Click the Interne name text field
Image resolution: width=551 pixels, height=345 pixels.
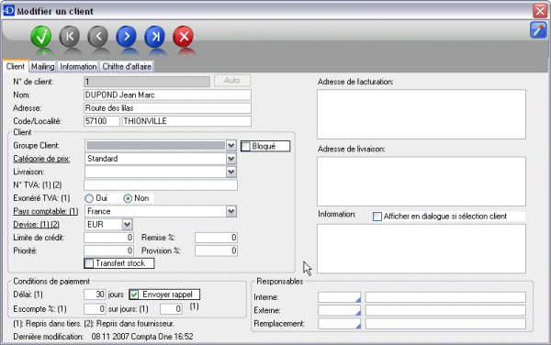coord(445,297)
